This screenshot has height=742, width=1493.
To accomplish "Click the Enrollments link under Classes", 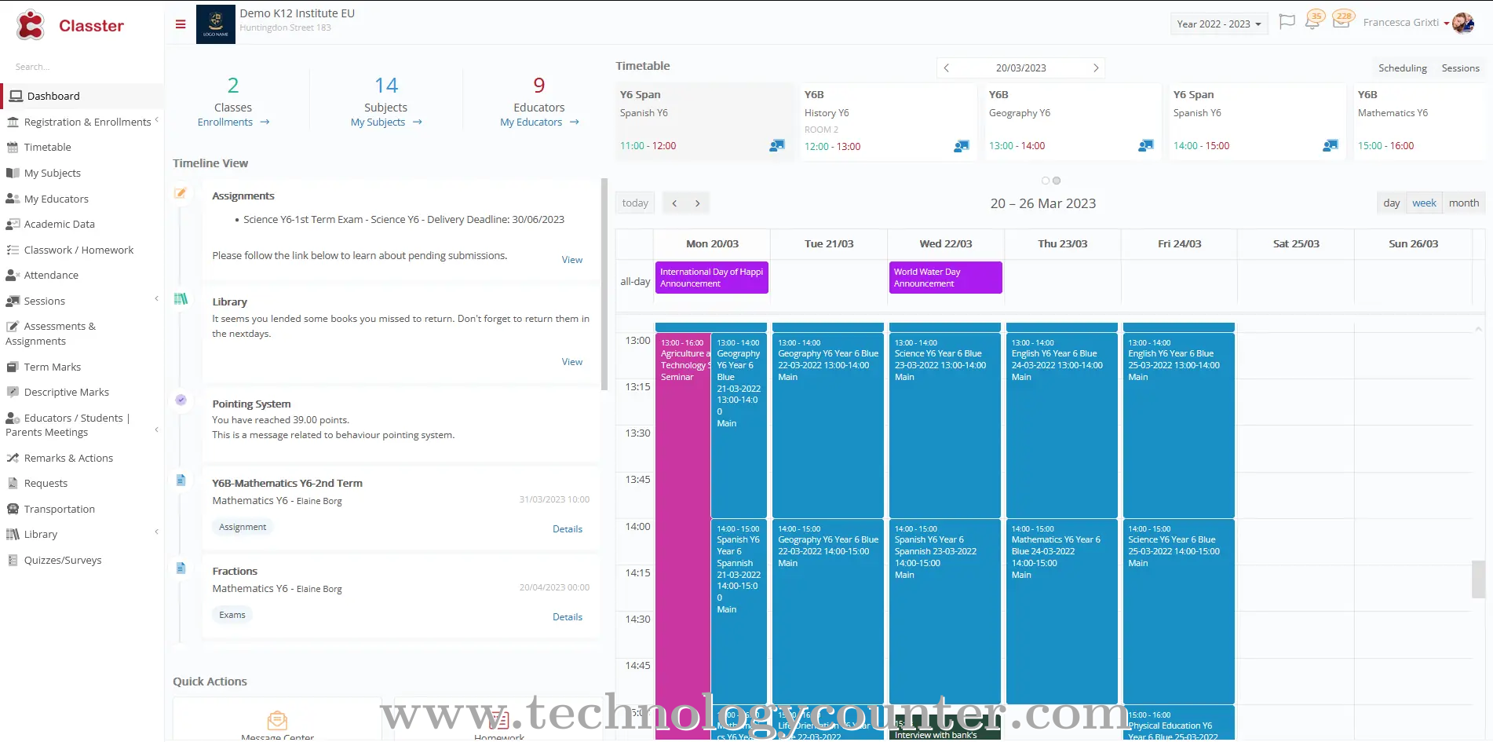I will (233, 122).
